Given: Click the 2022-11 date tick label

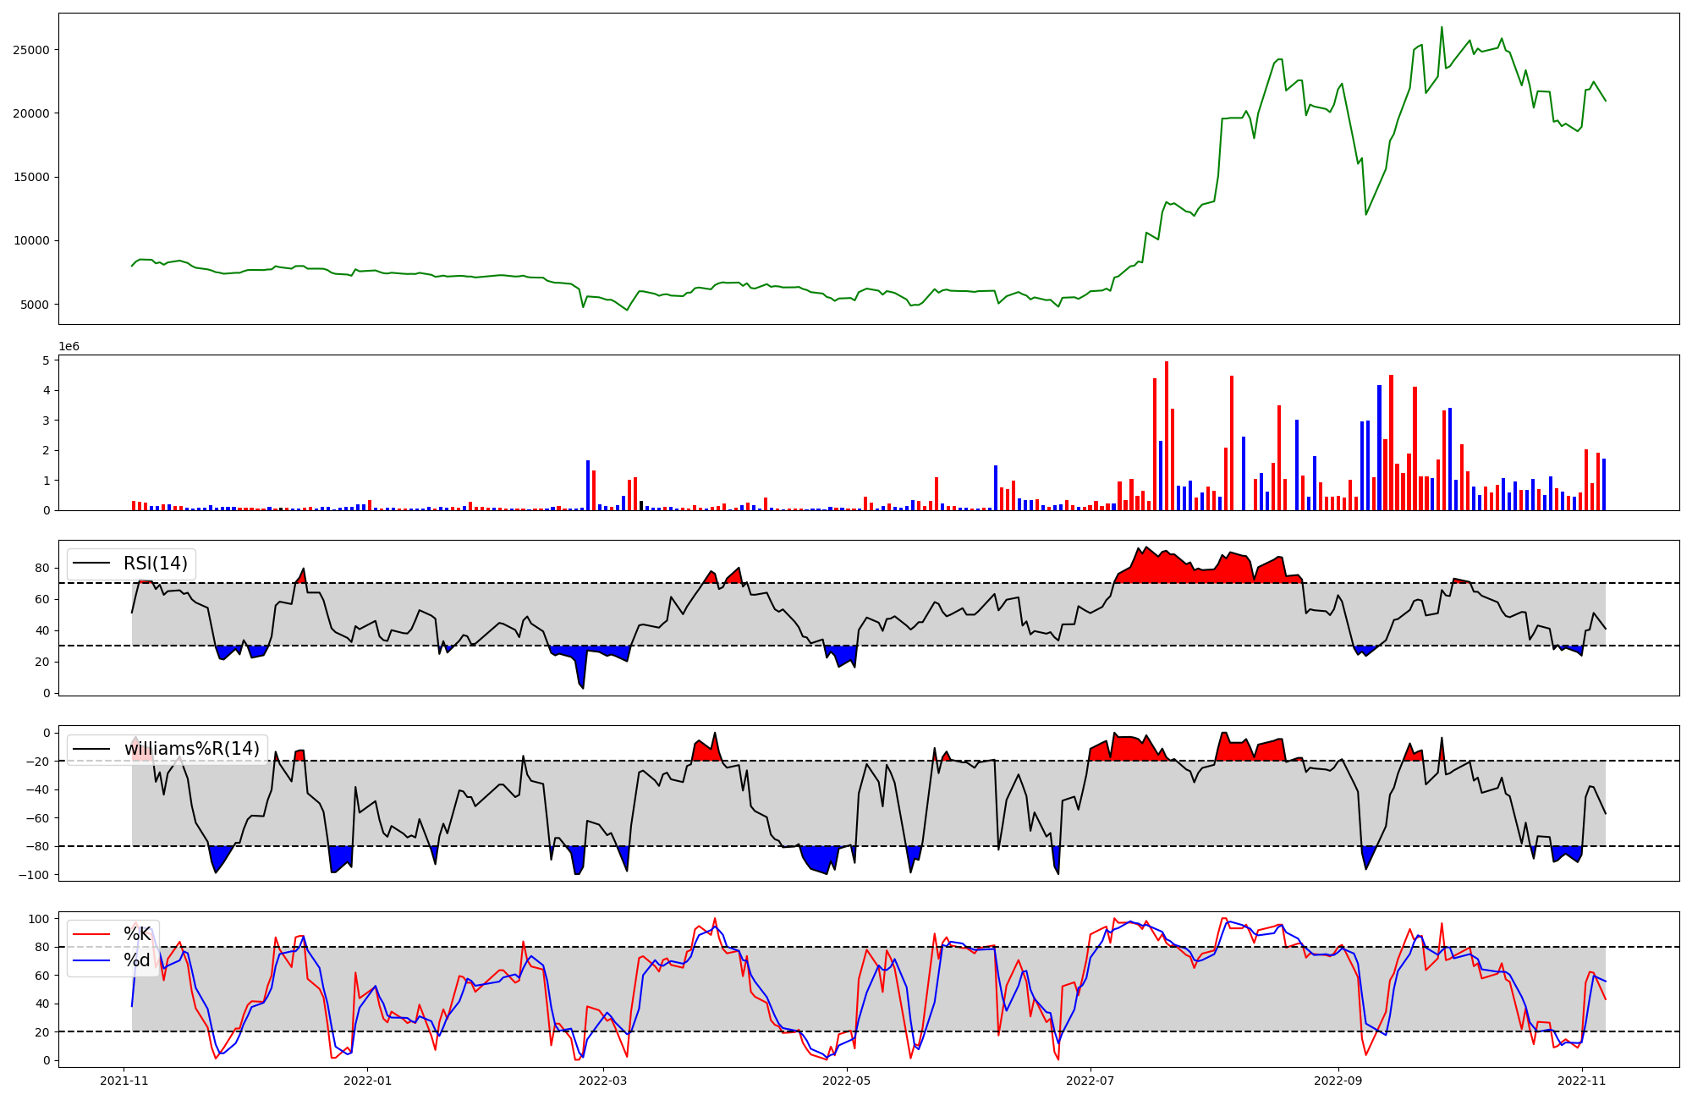Looking at the screenshot, I should (x=1582, y=1081).
